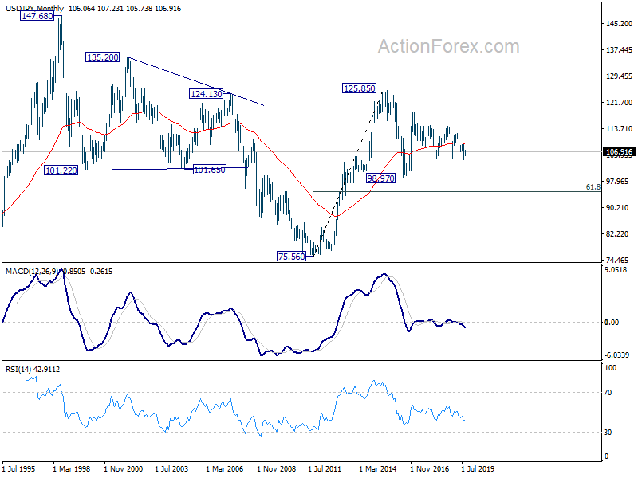The width and height of the screenshot is (638, 478).
Task: Click the RSI(14) indicator label
Action: [x=18, y=369]
